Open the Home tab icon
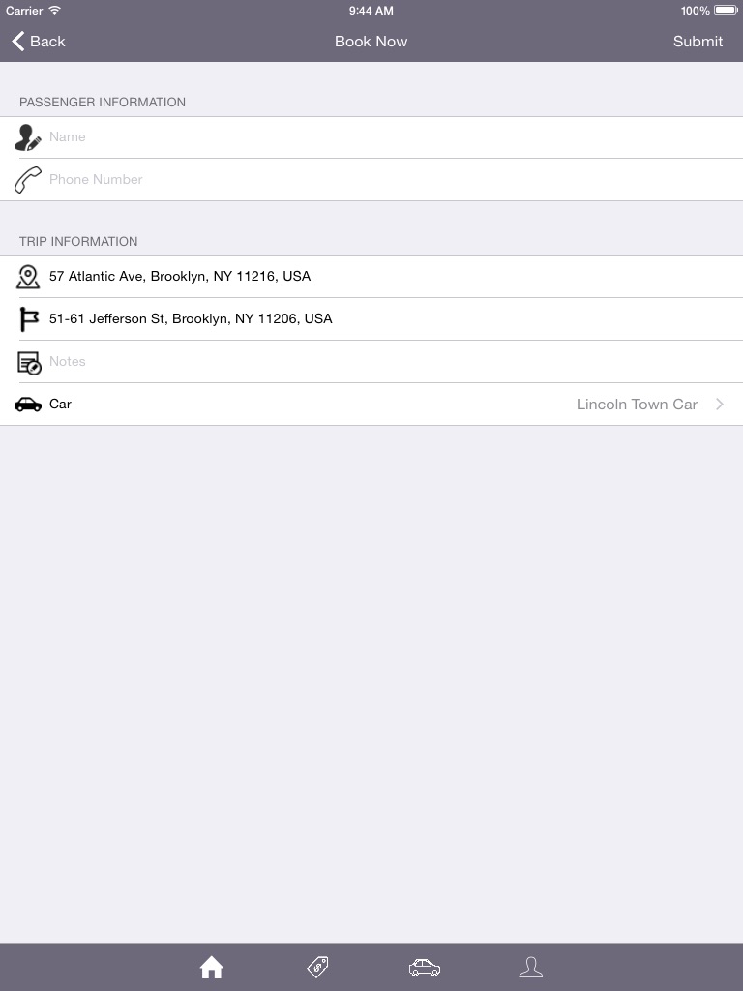This screenshot has width=743, height=991. [x=212, y=967]
